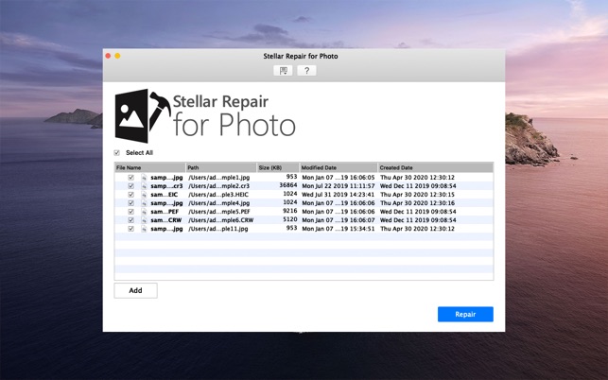The height and width of the screenshot is (380, 608).
Task: Uncheck the /Users/ad...mple1.jpg file checkbox
Action: [131, 177]
